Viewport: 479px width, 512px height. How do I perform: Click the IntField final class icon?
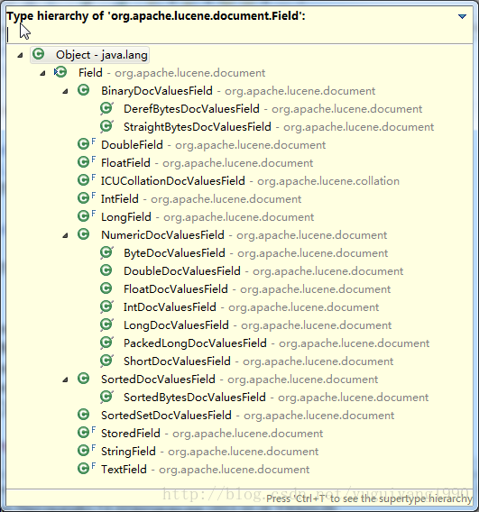(87, 198)
